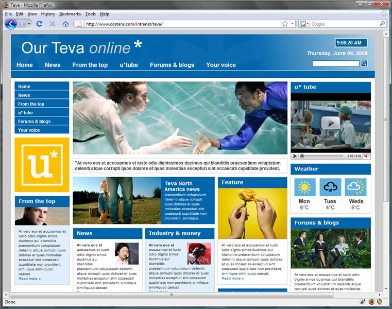Go to the browser Home icon

tap(65, 24)
